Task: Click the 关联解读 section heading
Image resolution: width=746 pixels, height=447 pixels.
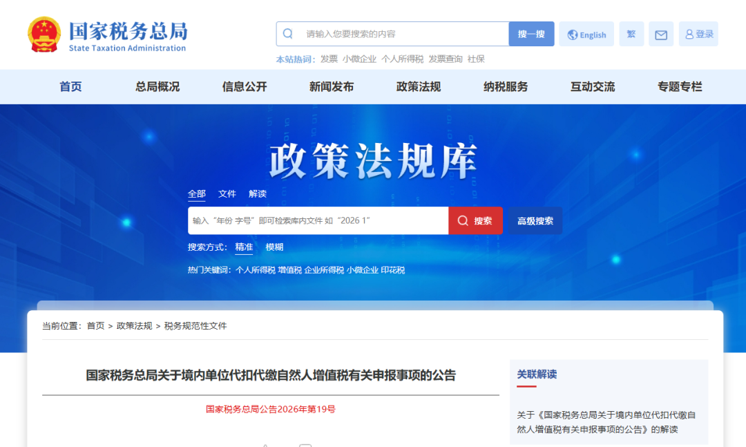Action: pyautogui.click(x=537, y=374)
